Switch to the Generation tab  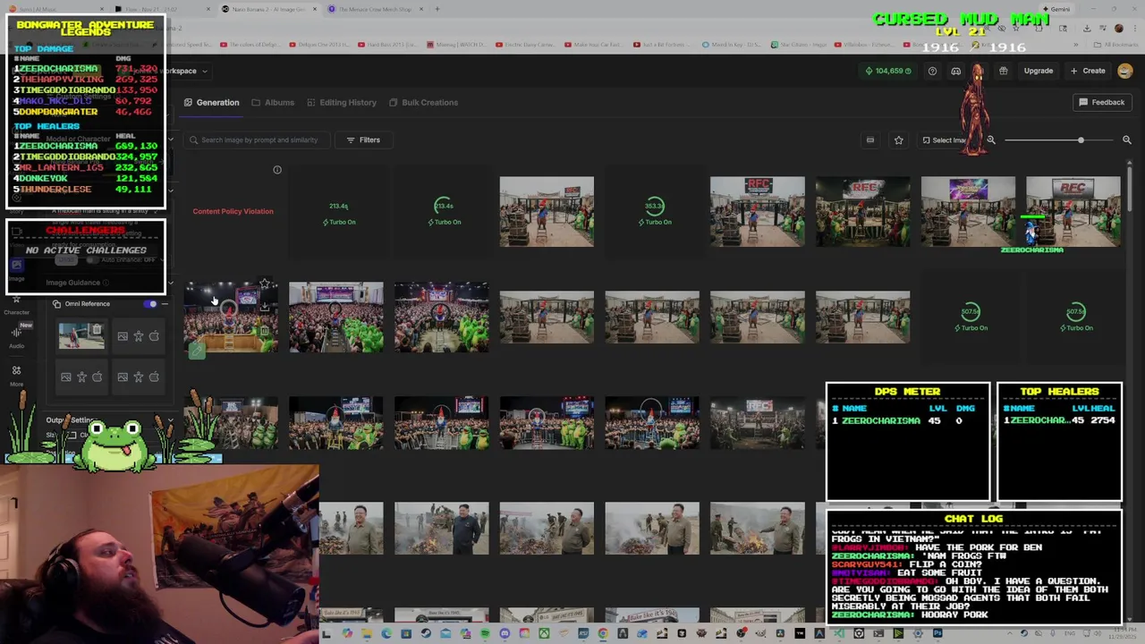coord(212,102)
